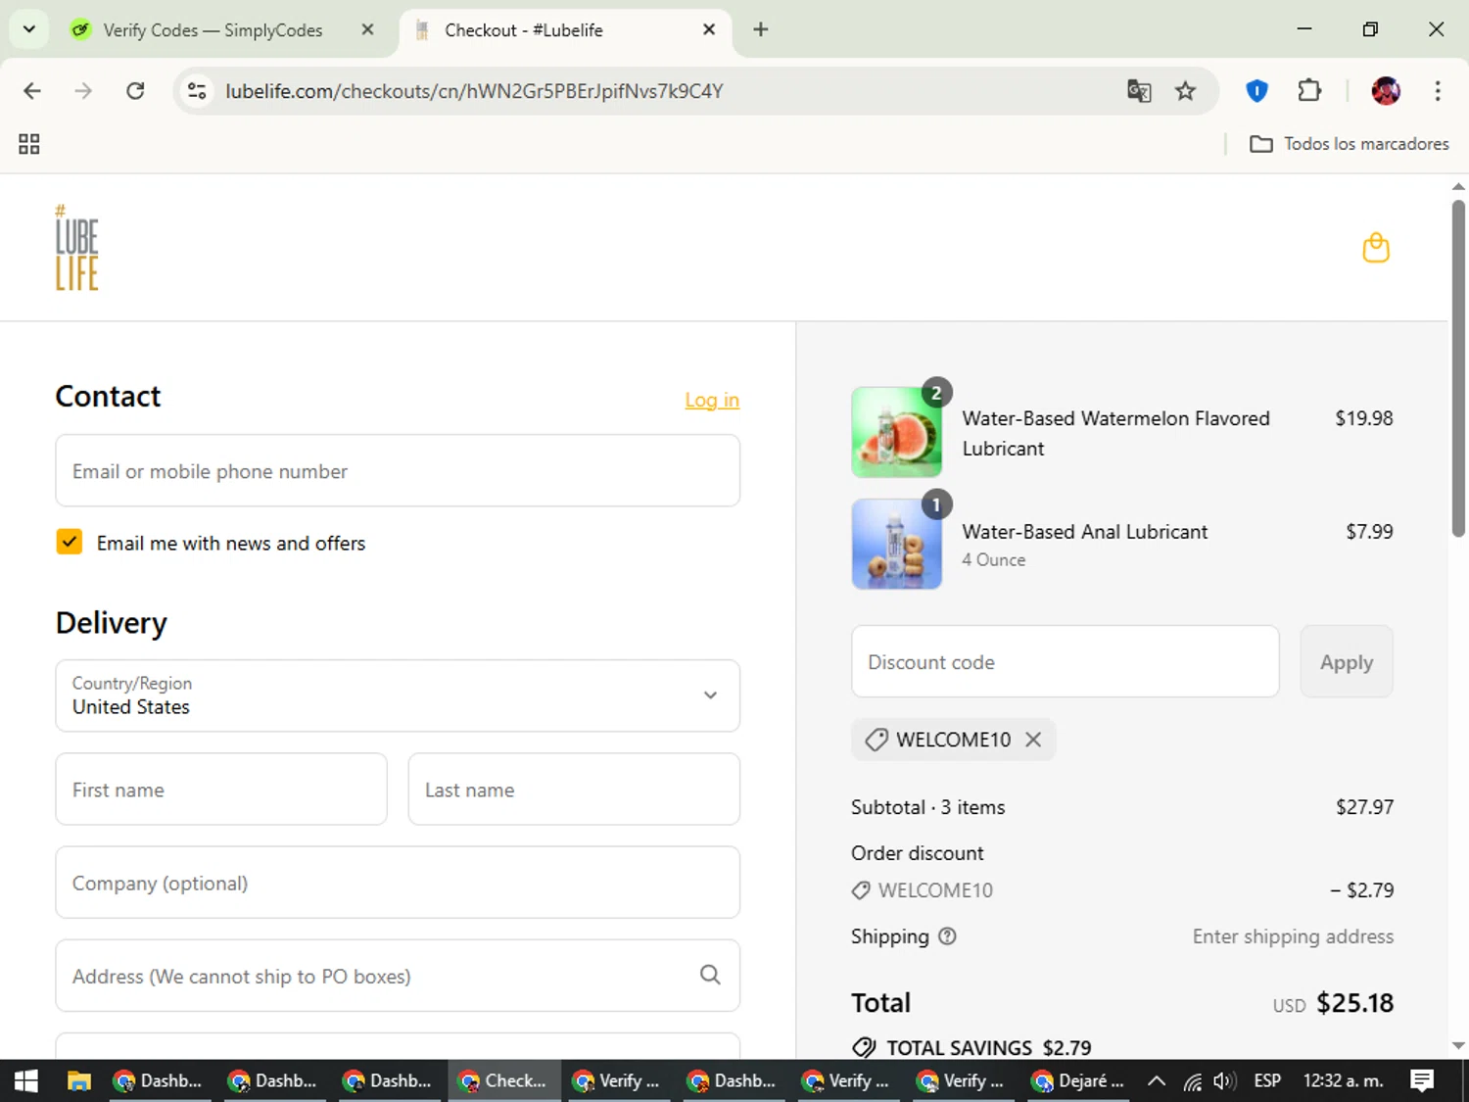Reload the checkout page

[135, 91]
